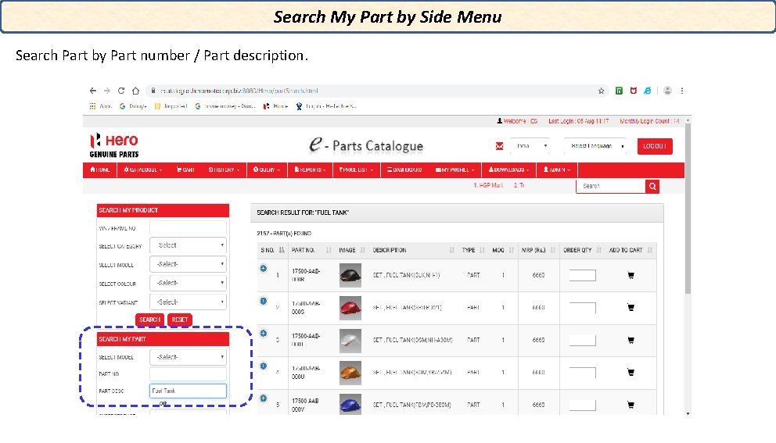Bookmark the page with the star icon
The image size is (776, 443).
(602, 91)
